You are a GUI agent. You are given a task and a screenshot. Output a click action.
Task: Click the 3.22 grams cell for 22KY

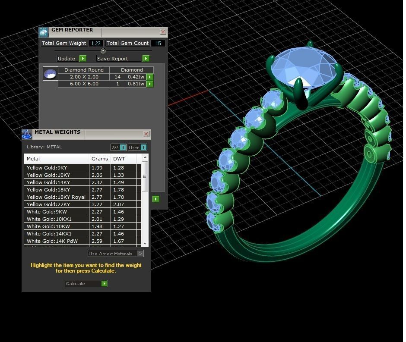pos(100,204)
